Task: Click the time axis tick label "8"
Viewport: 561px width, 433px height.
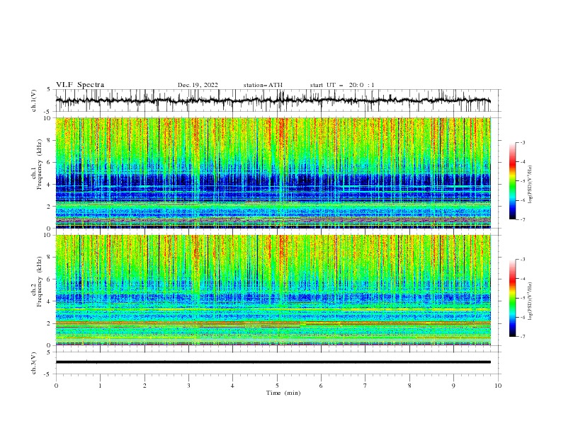Action: pos(409,386)
